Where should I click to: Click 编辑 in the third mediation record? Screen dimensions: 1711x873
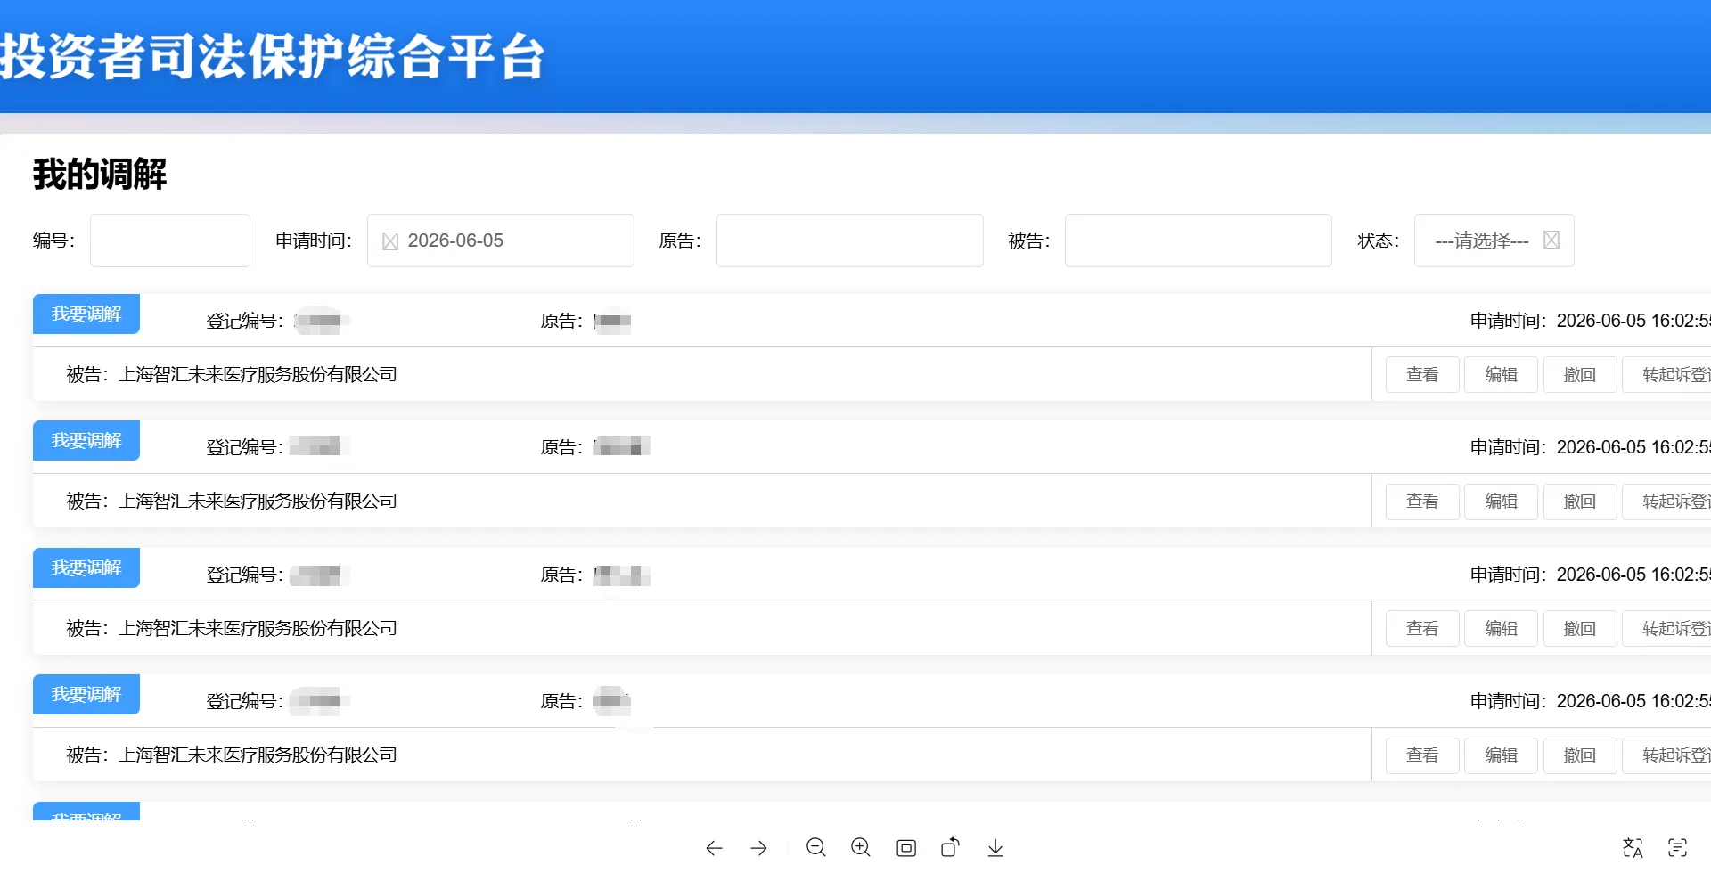click(1501, 629)
